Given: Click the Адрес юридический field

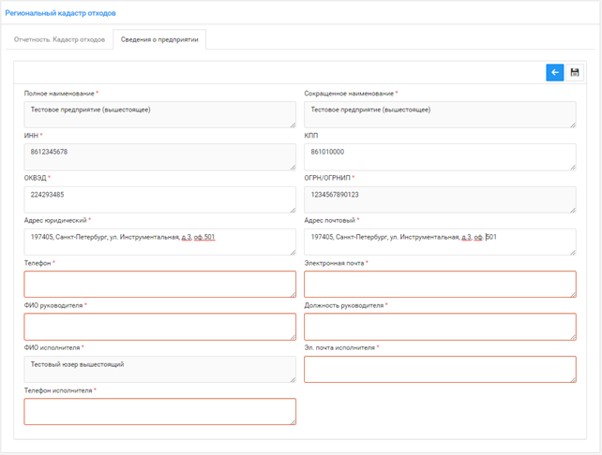Looking at the screenshot, I should 159,242.
